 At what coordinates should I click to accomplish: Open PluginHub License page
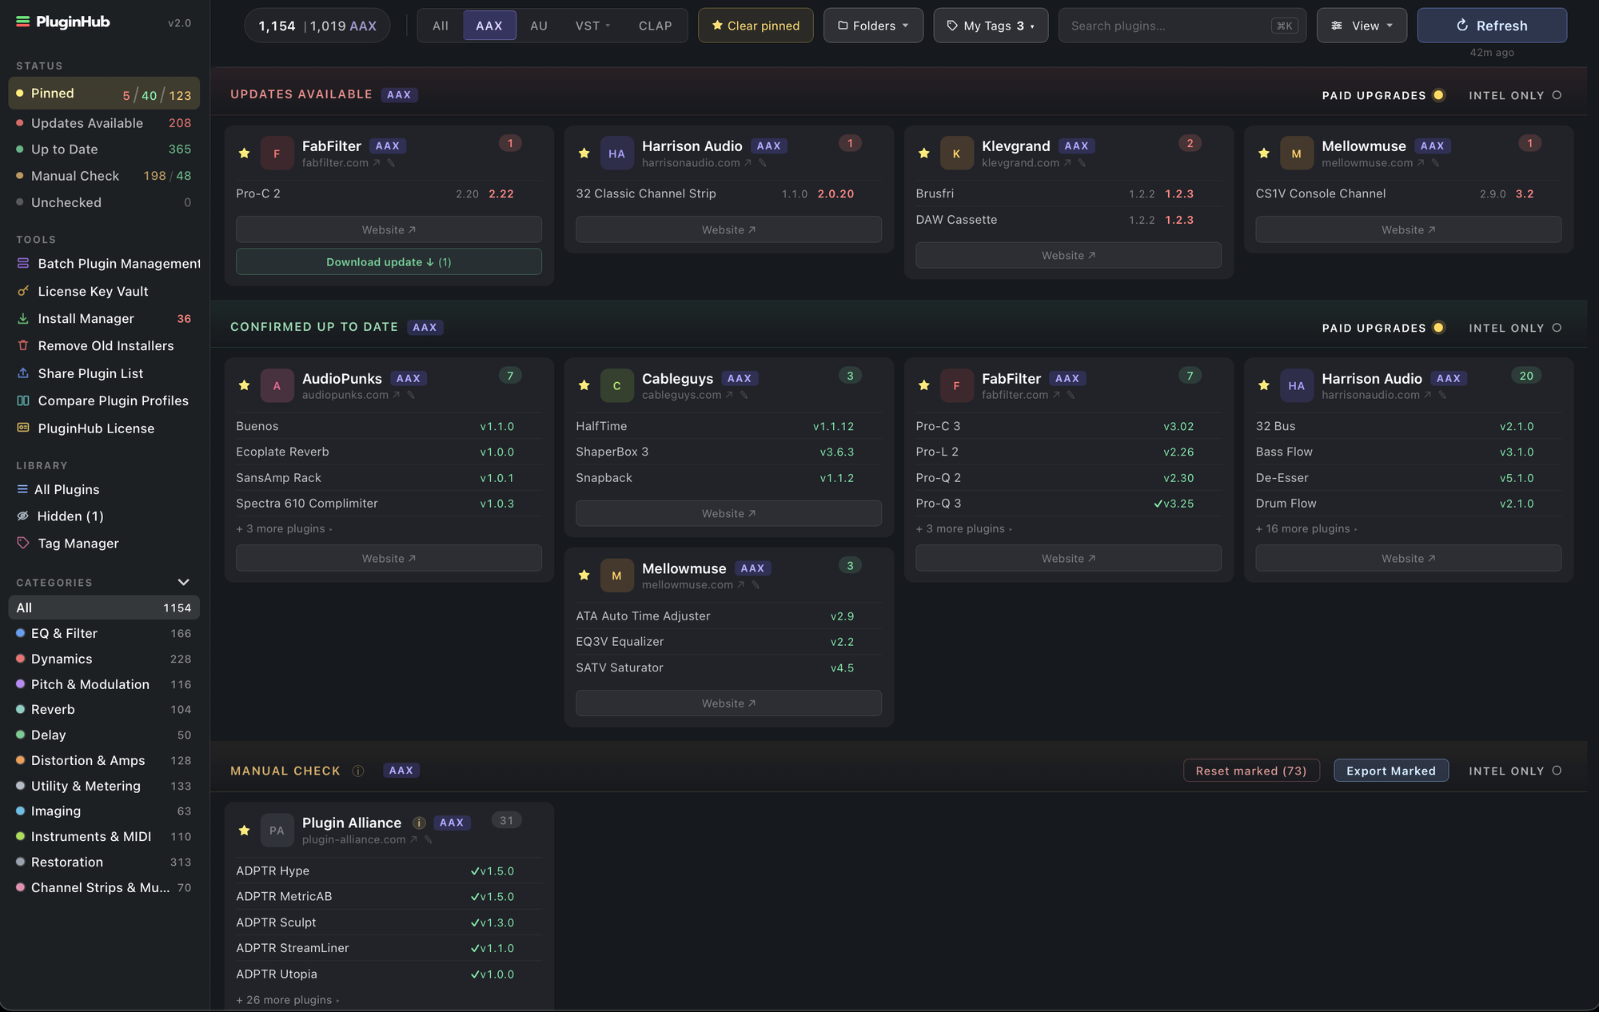pyautogui.click(x=96, y=428)
